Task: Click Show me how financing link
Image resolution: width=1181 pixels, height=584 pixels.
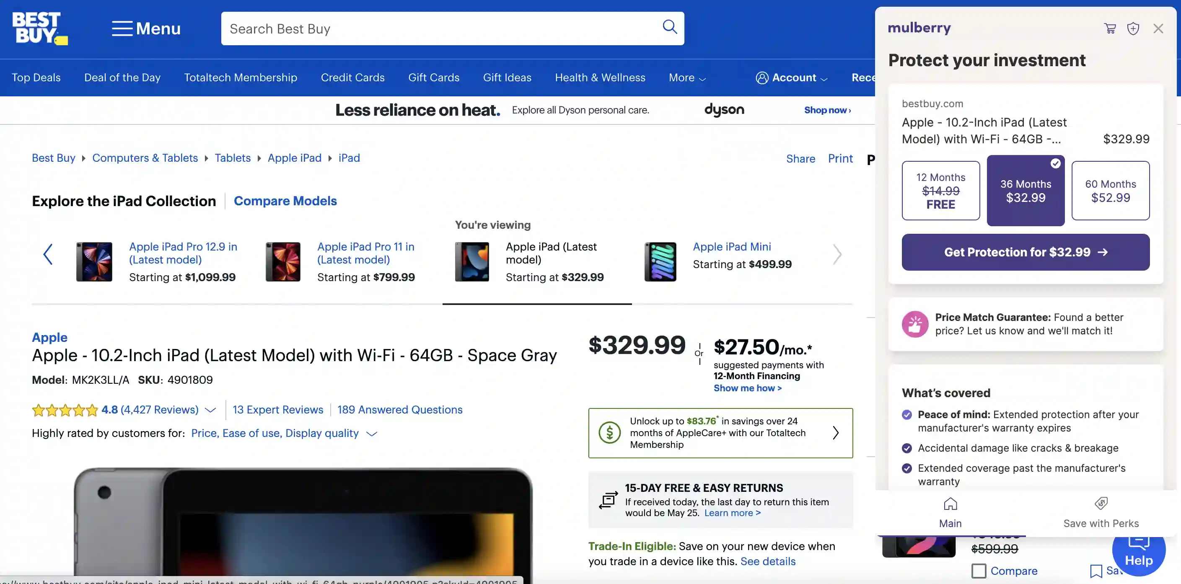Action: pyautogui.click(x=747, y=388)
